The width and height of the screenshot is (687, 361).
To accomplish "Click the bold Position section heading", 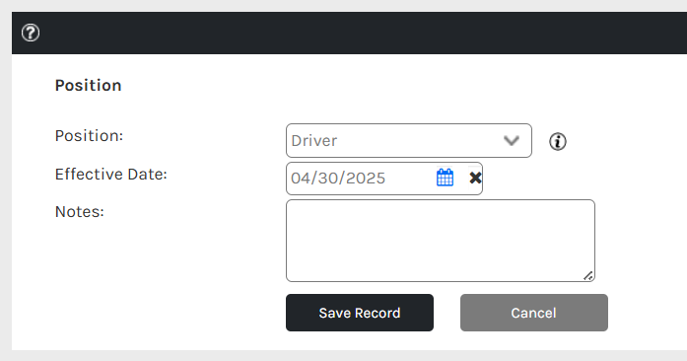I will click(88, 85).
